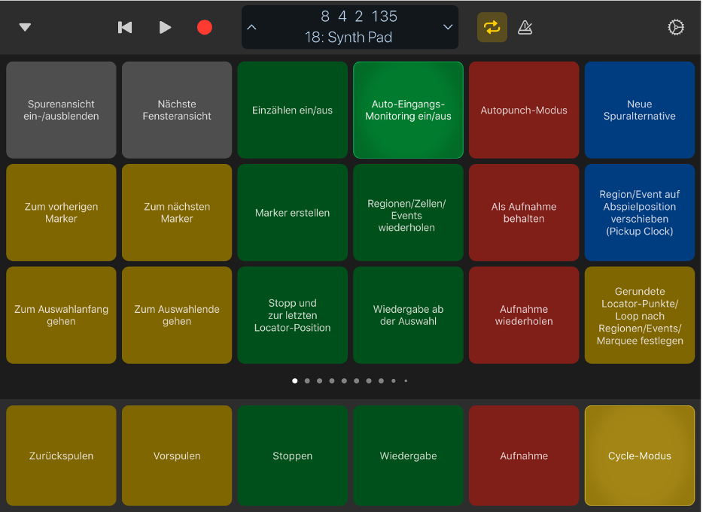
Task: Tap Nächste Fensteransicht
Action: click(x=177, y=110)
